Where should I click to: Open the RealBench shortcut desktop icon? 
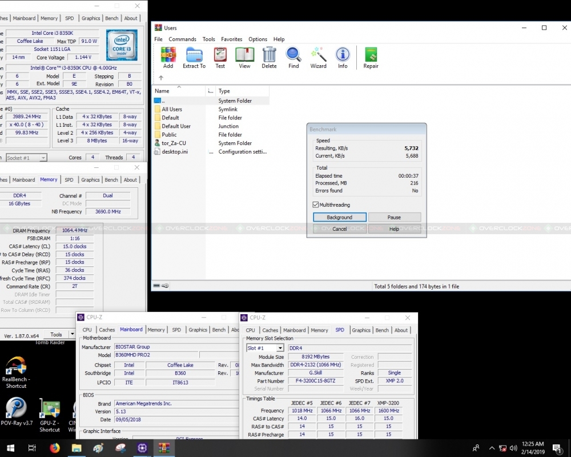tap(16, 372)
